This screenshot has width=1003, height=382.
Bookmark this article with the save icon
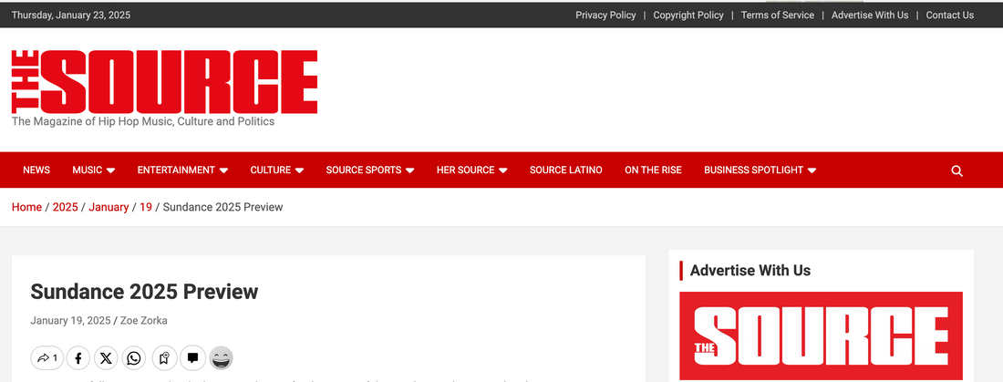click(162, 358)
